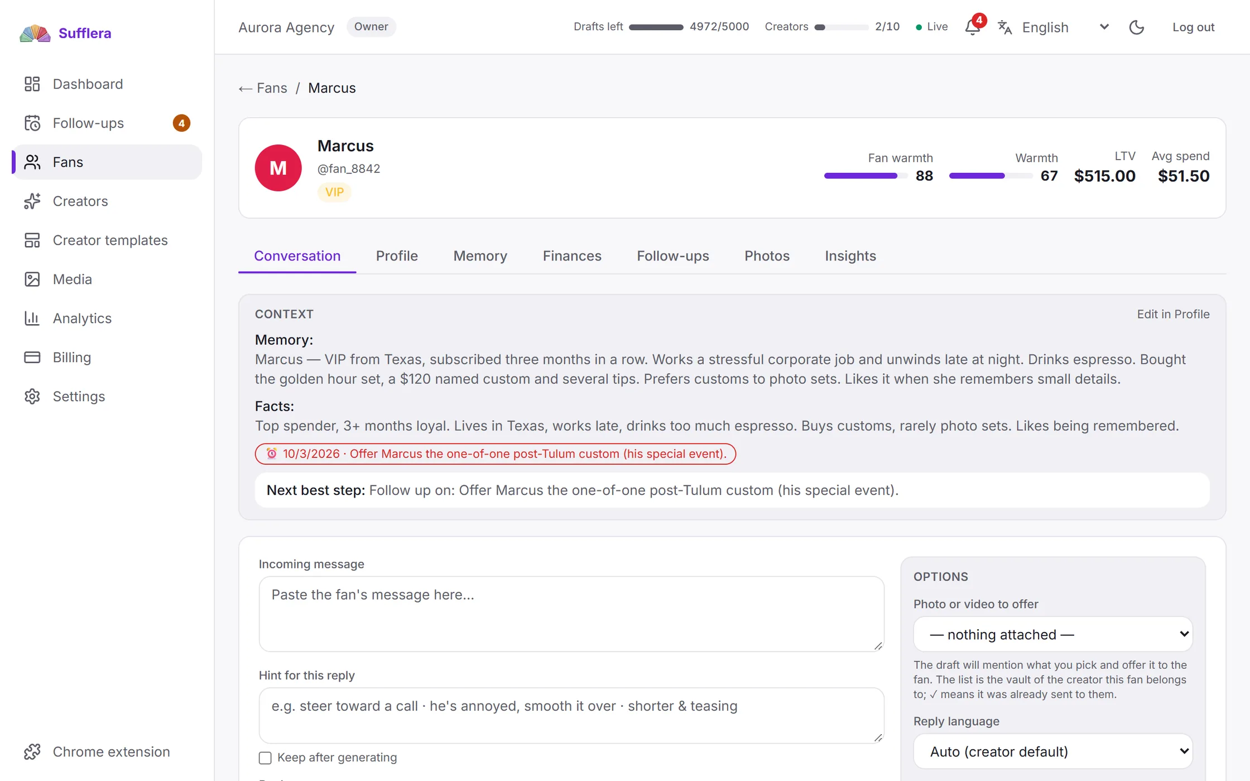Open Chrome extension puzzle icon

pos(32,752)
